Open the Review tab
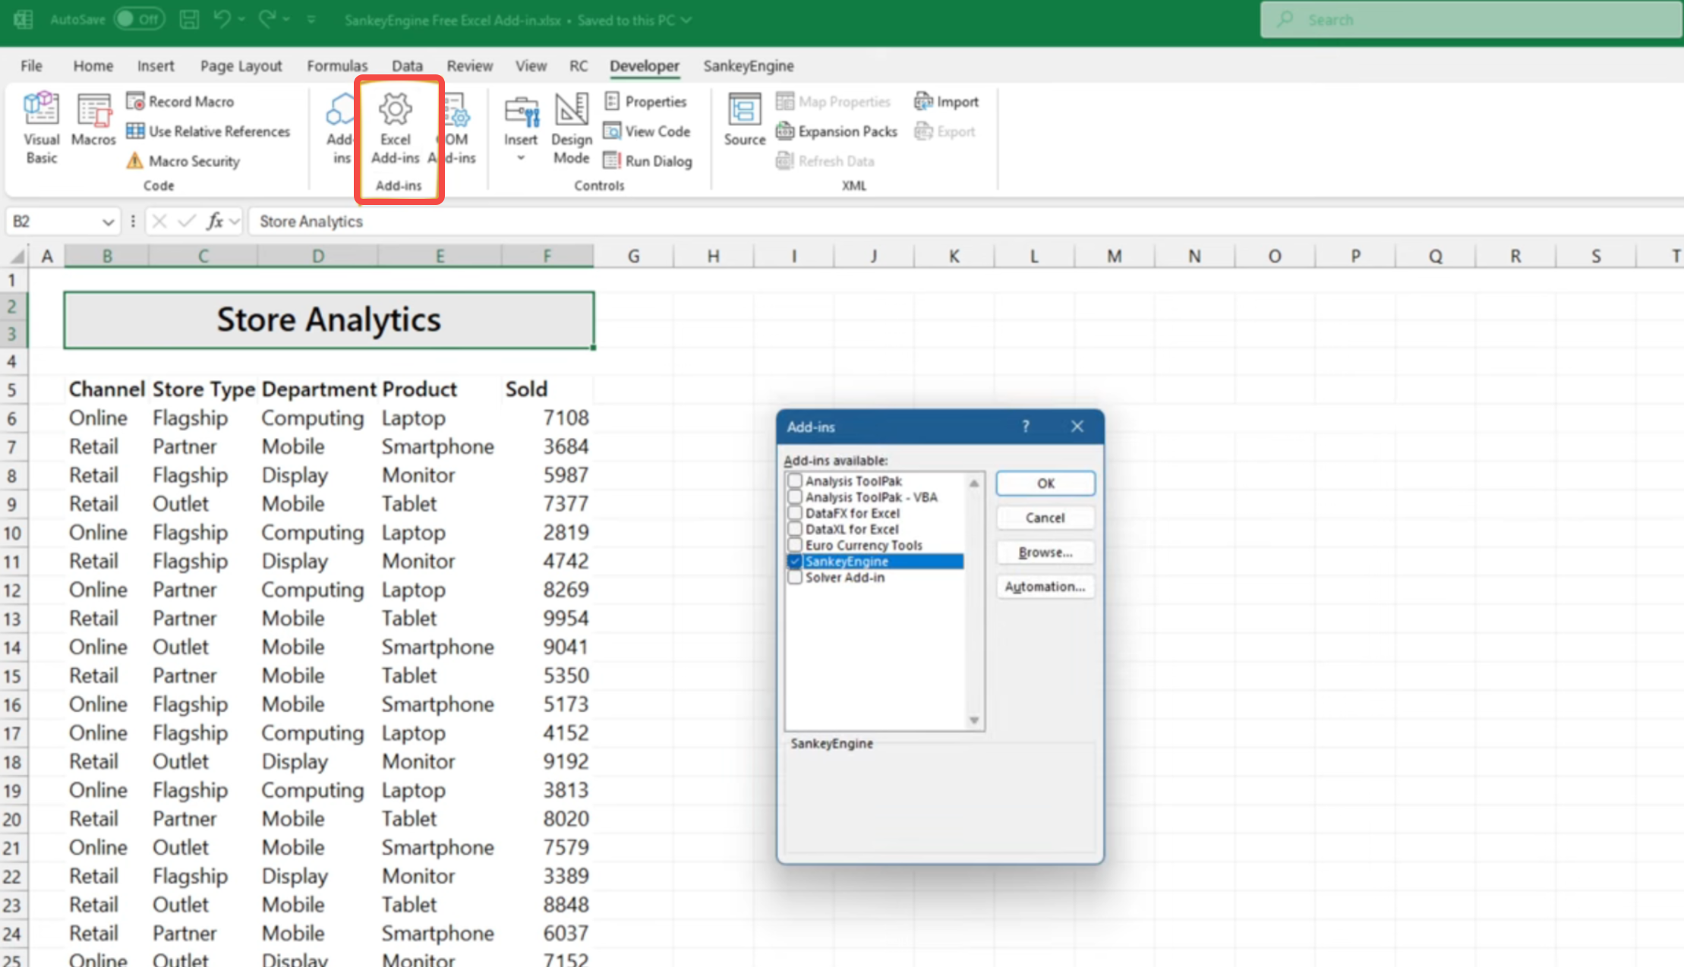Viewport: 1684px width, 967px height. 470,66
